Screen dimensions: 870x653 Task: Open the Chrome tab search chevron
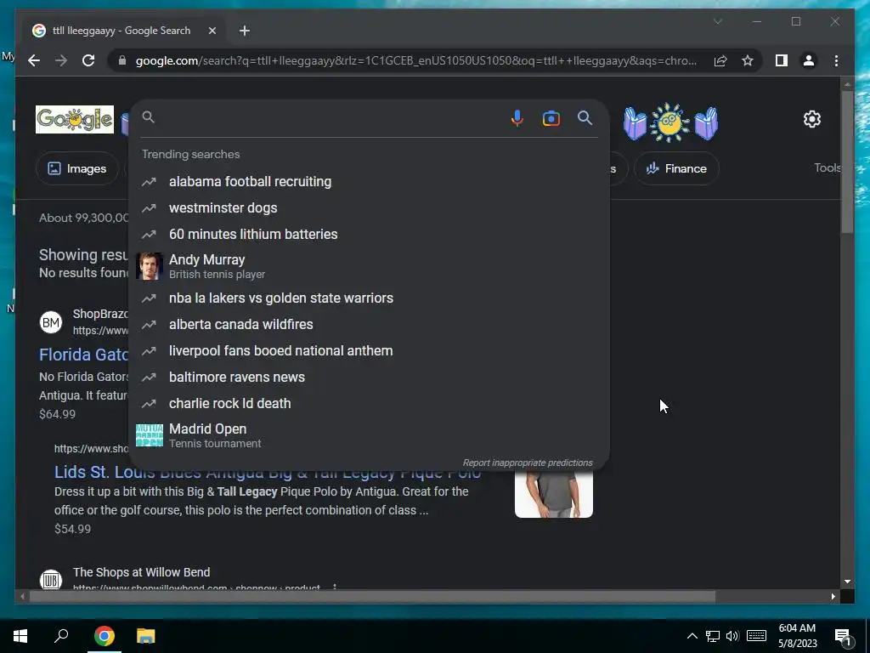[717, 21]
